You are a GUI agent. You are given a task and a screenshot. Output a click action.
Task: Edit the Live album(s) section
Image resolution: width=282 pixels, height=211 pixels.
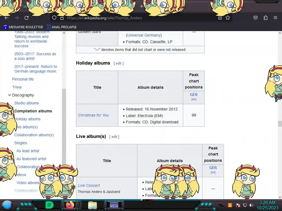pos(114,137)
